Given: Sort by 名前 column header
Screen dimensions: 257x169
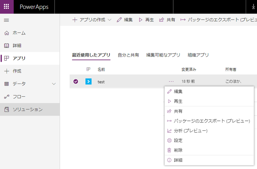Looking at the screenshot, I should pyautogui.click(x=101, y=69).
